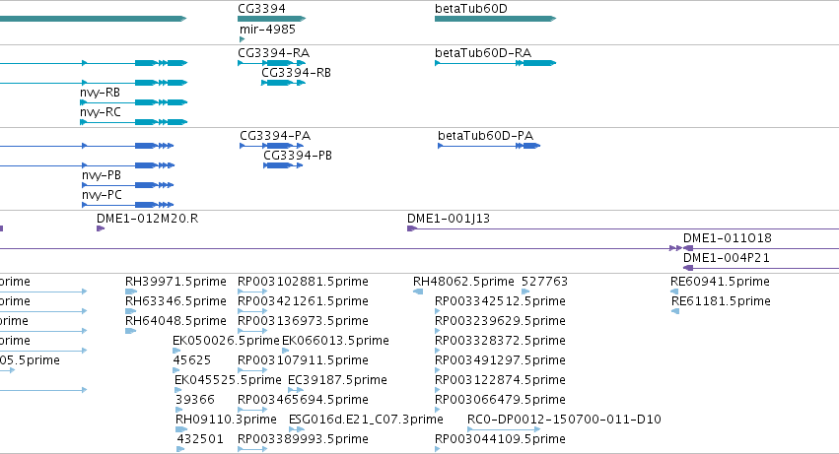Screen dimensions: 839x454
Task: Click the DME1-001J13 start marker
Action: pyautogui.click(x=412, y=228)
